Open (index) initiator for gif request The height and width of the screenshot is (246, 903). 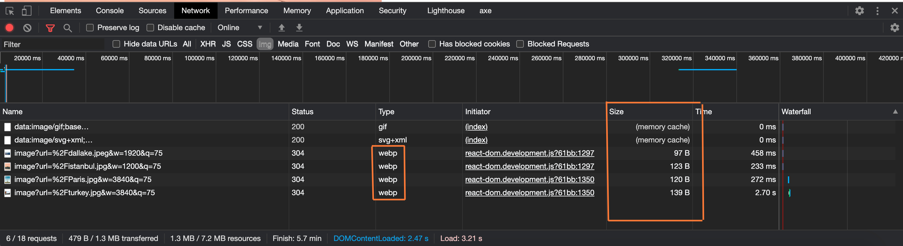pyautogui.click(x=476, y=127)
